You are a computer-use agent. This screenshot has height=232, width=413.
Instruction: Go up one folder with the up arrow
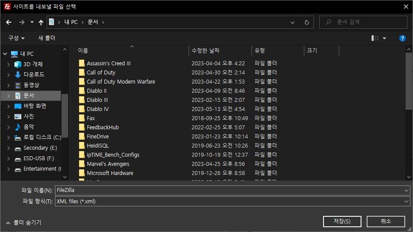pos(41,22)
